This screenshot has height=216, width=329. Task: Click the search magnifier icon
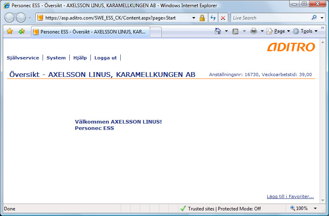[314, 18]
